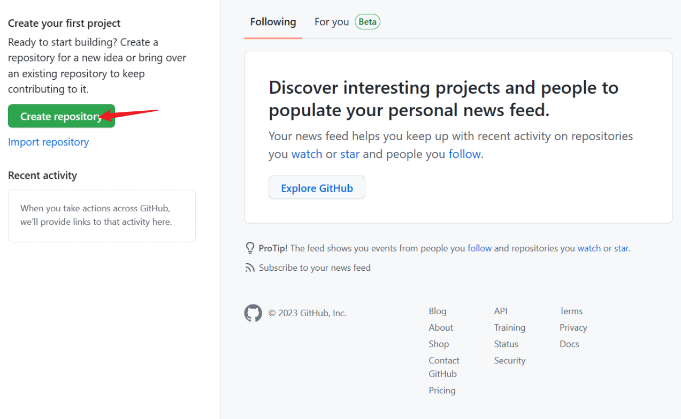The height and width of the screenshot is (419, 681).
Task: Switch to the Following tab
Action: [273, 22]
